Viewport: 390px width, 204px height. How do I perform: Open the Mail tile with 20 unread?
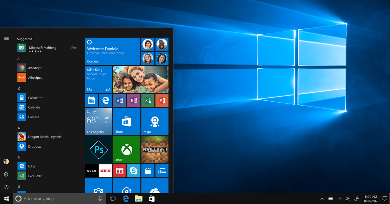click(98, 79)
